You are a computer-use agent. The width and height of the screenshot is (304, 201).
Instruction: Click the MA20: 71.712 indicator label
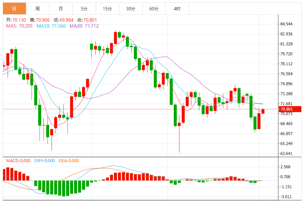point(84,26)
